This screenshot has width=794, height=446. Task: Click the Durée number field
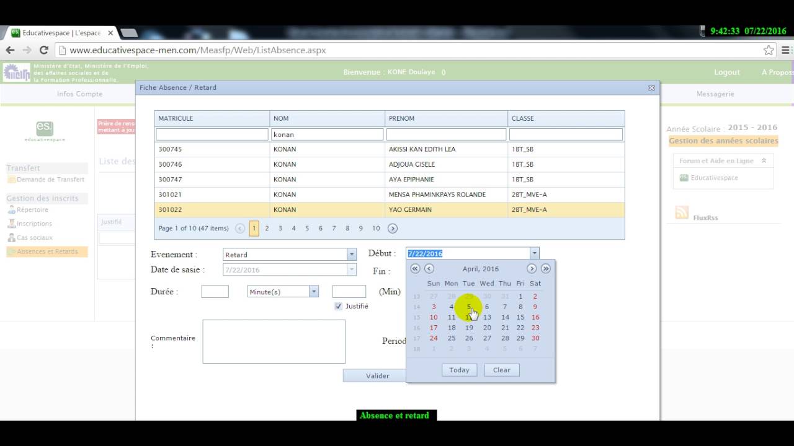tap(215, 292)
